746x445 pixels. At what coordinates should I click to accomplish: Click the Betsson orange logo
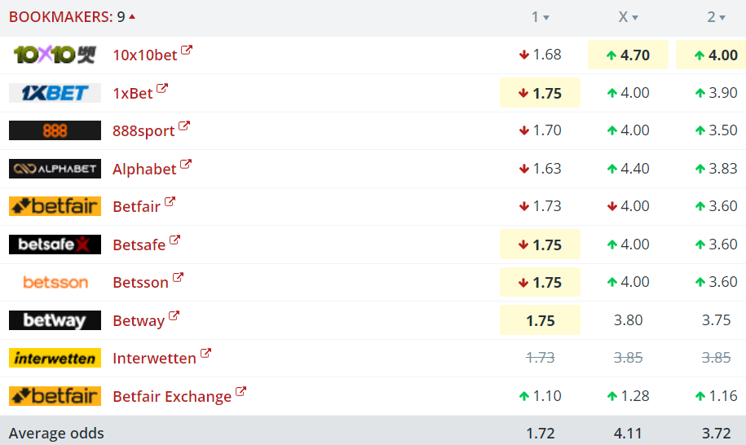coord(55,282)
